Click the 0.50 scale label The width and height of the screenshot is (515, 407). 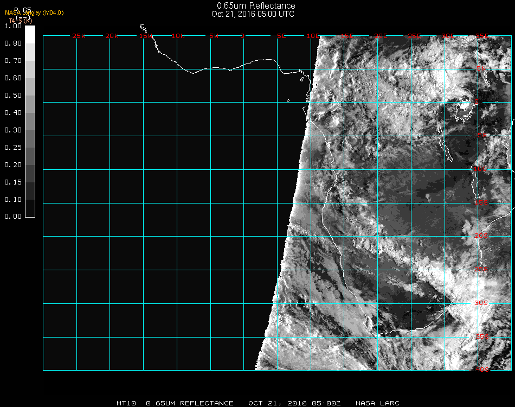(x=13, y=96)
